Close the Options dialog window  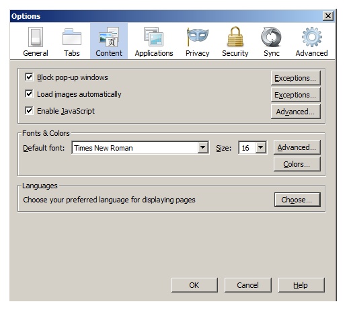click(x=328, y=16)
